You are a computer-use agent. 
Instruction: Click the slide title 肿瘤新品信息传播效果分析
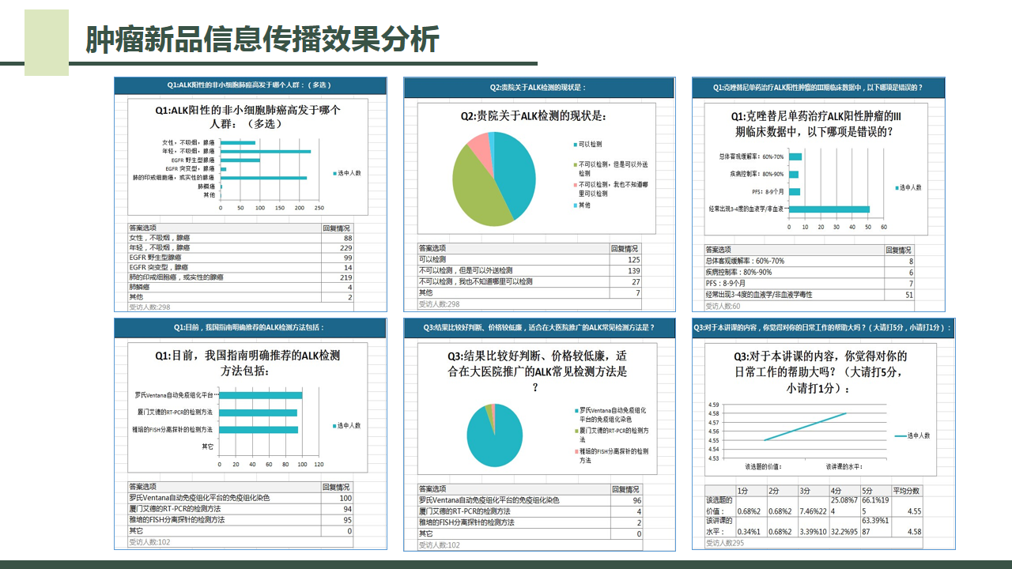(x=262, y=40)
